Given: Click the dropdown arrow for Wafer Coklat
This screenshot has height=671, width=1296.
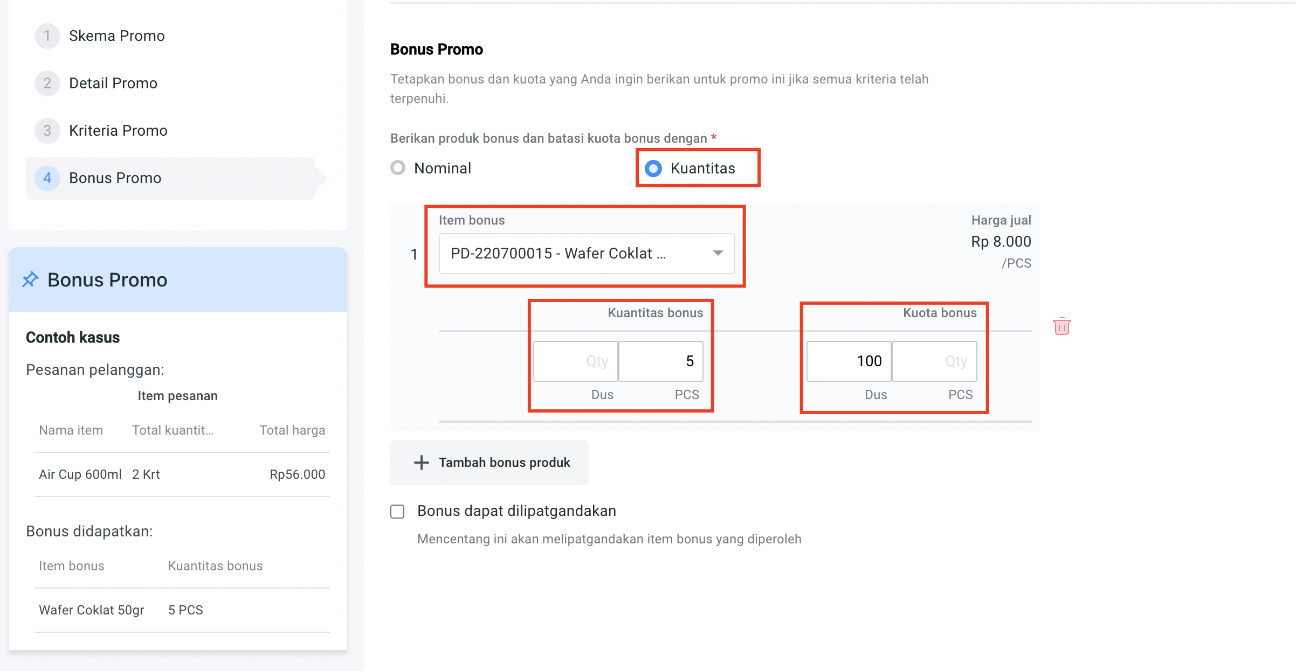Looking at the screenshot, I should click(718, 253).
